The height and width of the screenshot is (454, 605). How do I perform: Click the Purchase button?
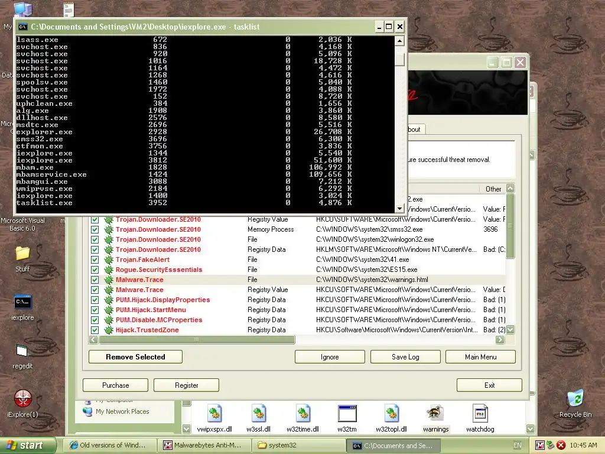(115, 385)
